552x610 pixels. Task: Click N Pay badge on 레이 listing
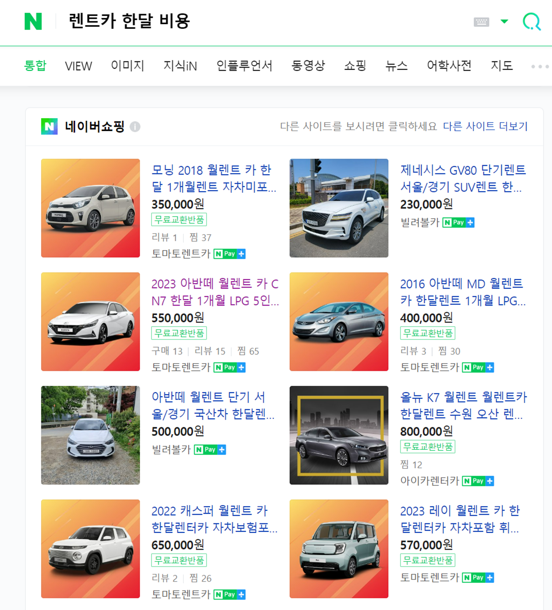coord(478,577)
